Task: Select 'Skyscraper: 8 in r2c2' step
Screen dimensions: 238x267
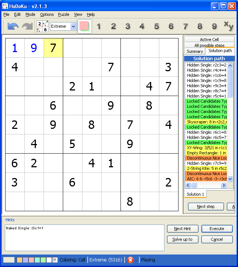Action: (206, 122)
